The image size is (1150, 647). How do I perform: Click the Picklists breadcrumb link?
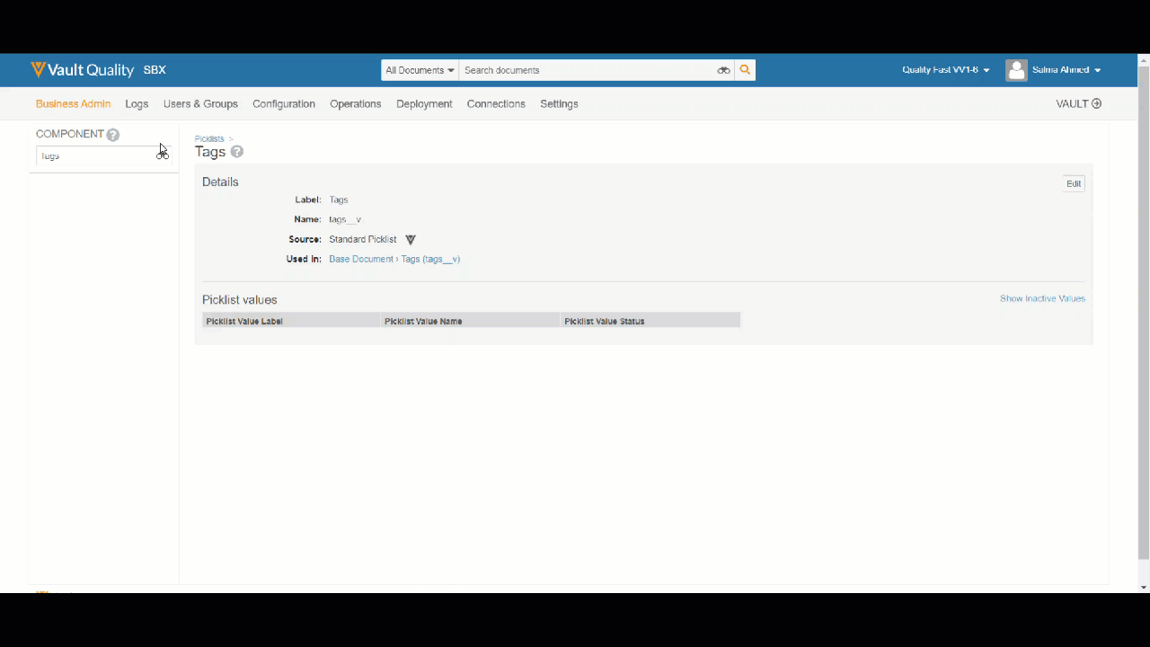209,138
